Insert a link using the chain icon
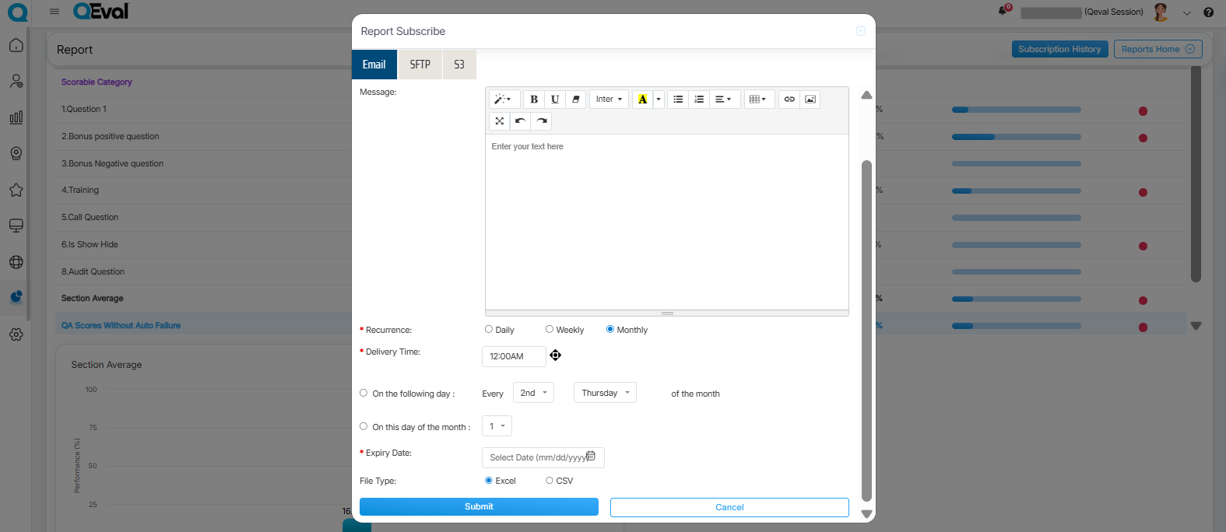Viewport: 1226px width, 532px height. point(789,100)
